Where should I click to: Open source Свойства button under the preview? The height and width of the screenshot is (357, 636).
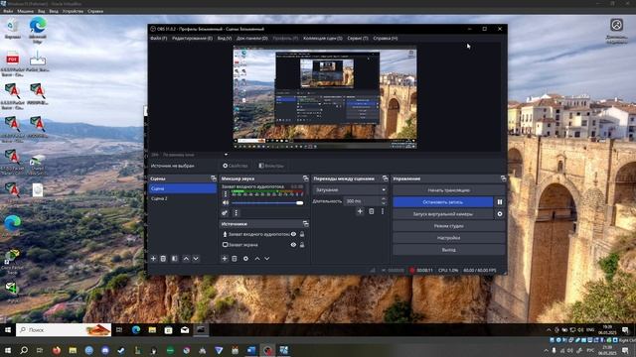[236, 166]
